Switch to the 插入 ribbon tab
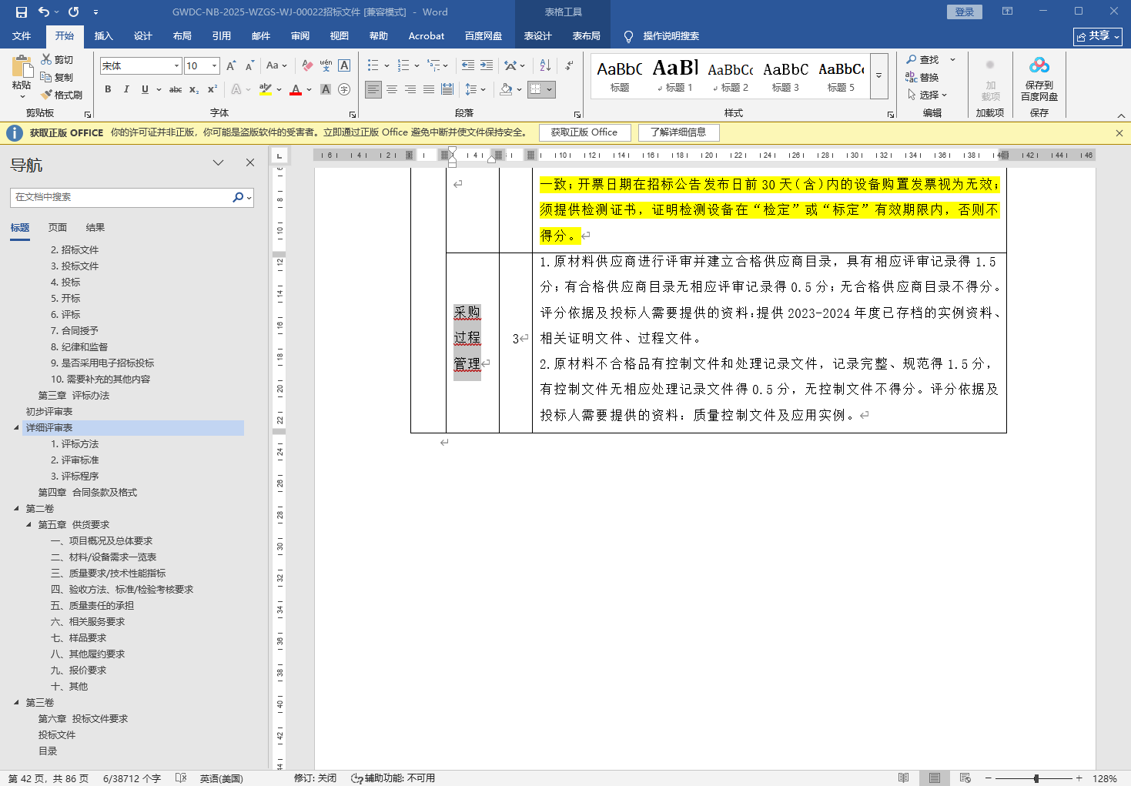The width and height of the screenshot is (1131, 786). [103, 36]
